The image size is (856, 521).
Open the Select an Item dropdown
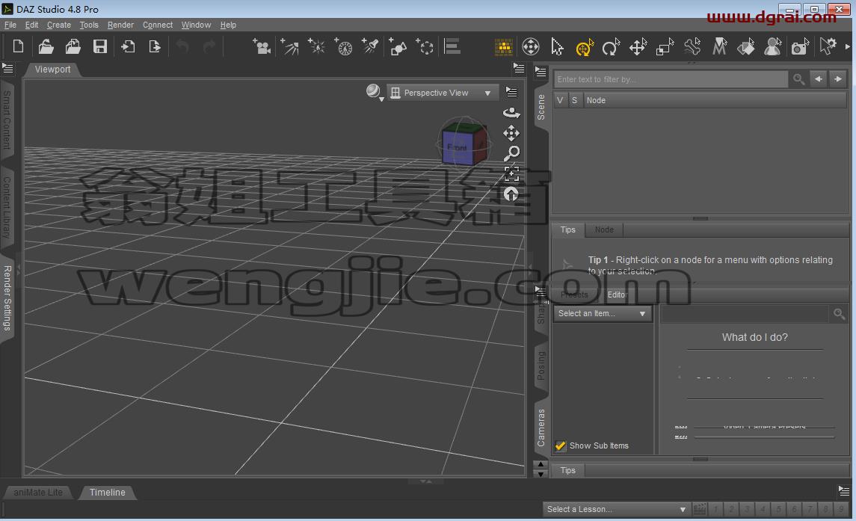pyautogui.click(x=602, y=313)
